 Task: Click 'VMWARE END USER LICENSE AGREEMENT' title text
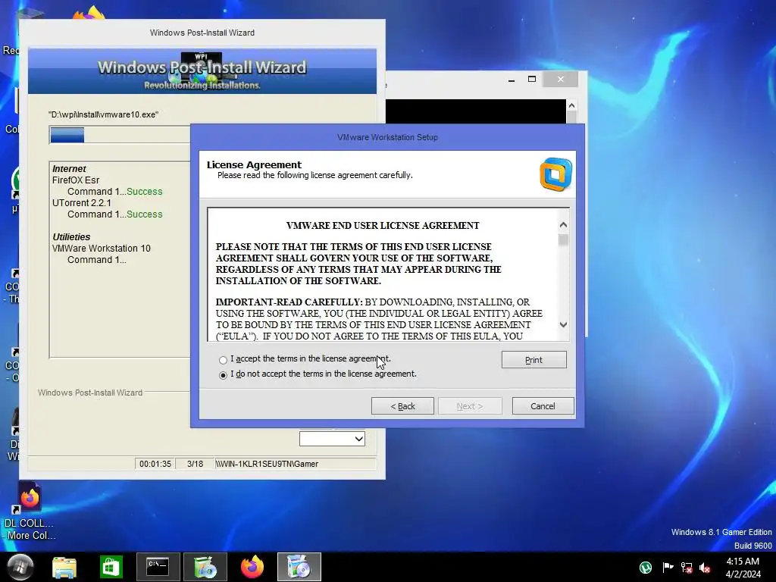383,226
